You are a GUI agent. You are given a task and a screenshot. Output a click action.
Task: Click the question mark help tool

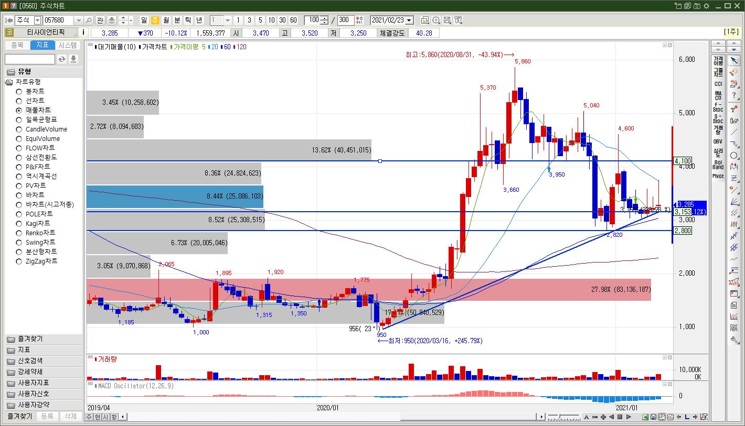(x=733, y=95)
